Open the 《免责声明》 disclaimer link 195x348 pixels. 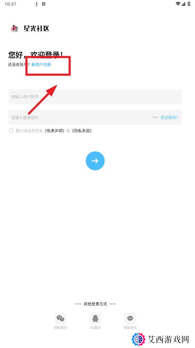pyautogui.click(x=54, y=131)
